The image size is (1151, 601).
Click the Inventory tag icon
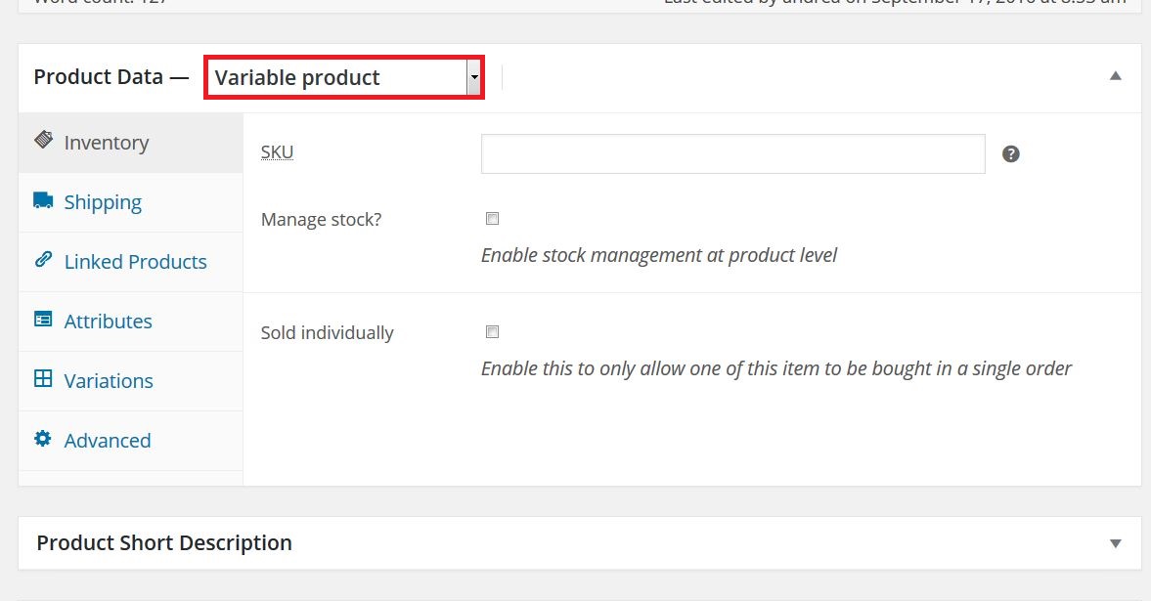pyautogui.click(x=43, y=140)
